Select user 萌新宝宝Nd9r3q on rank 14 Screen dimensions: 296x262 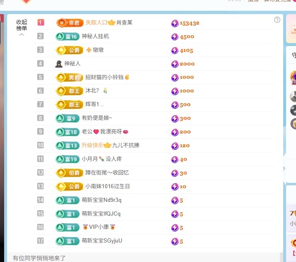tap(101, 200)
